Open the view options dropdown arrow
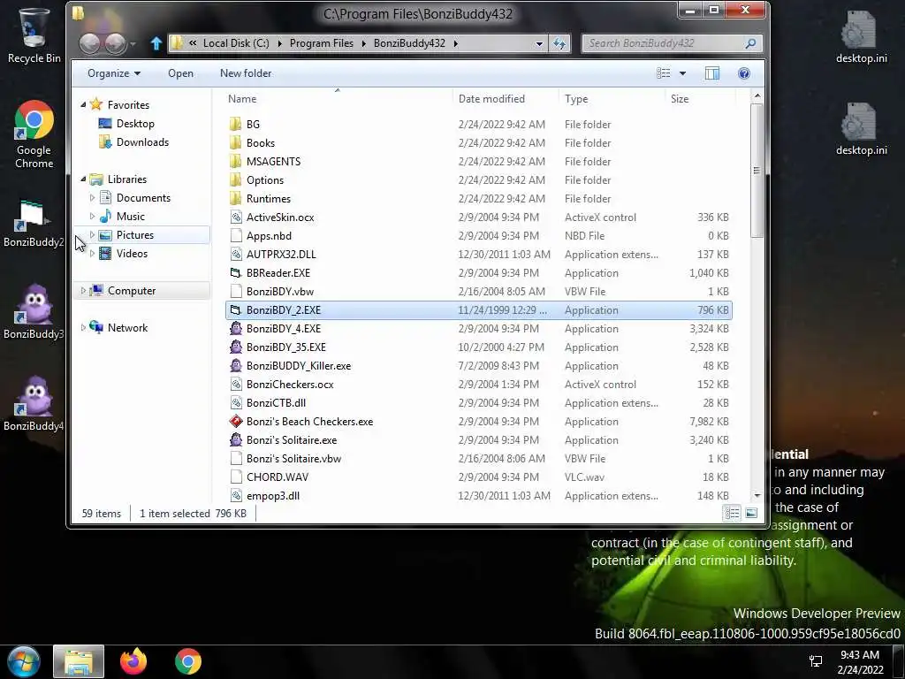Screen dimensions: 905x679 (x=683, y=73)
